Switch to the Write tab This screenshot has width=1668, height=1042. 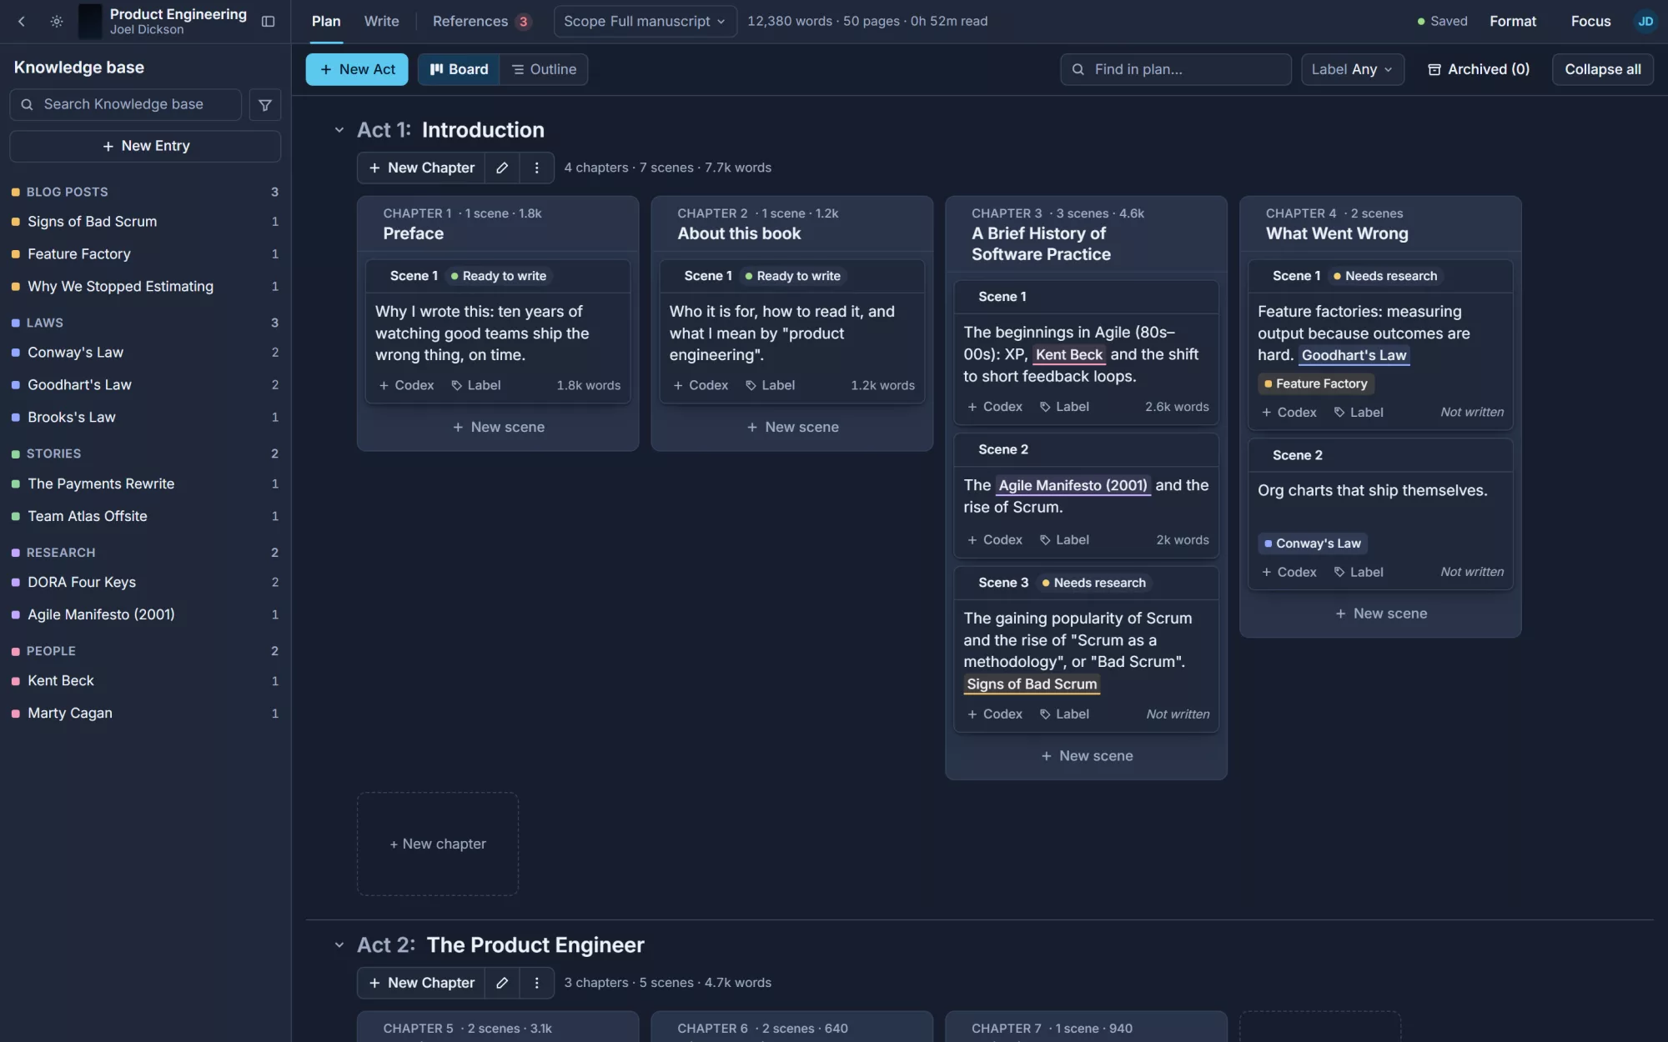tap(381, 22)
